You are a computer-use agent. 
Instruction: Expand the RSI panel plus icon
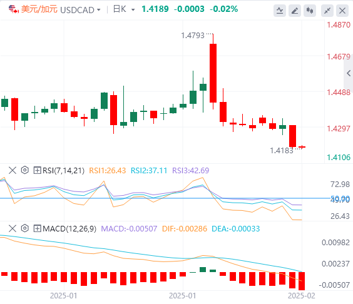coord(37,170)
